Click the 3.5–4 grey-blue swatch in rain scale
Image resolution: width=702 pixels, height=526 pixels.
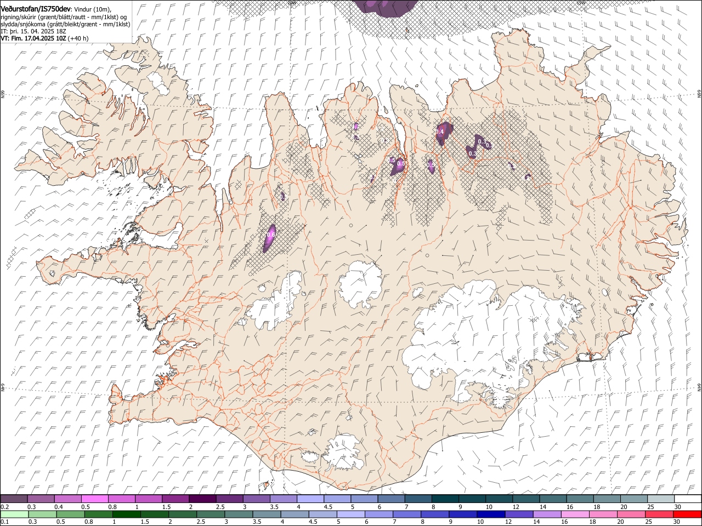point(267,514)
